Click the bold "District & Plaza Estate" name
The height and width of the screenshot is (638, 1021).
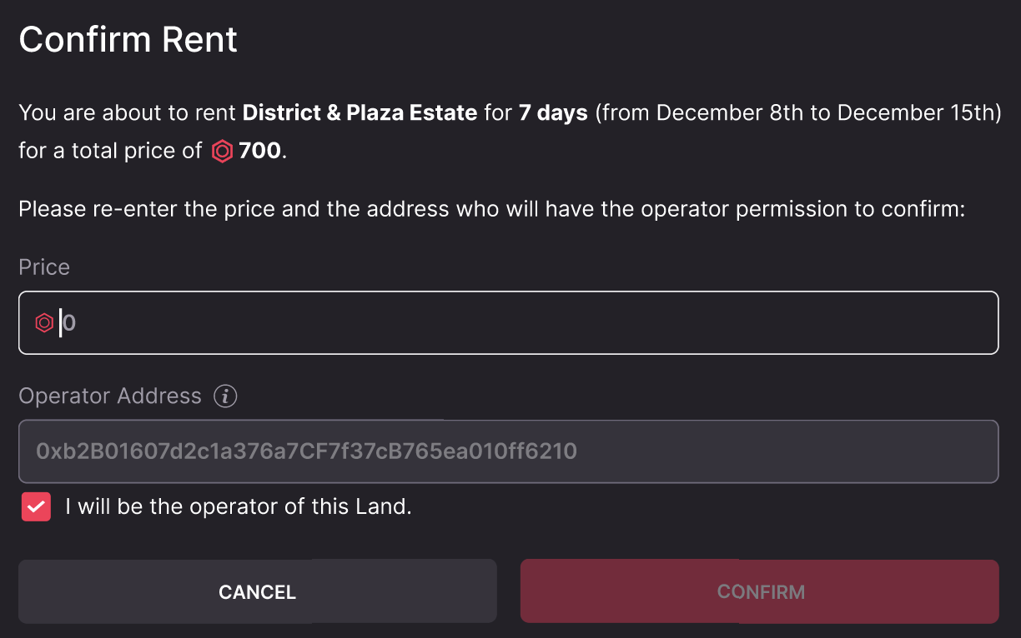(360, 112)
